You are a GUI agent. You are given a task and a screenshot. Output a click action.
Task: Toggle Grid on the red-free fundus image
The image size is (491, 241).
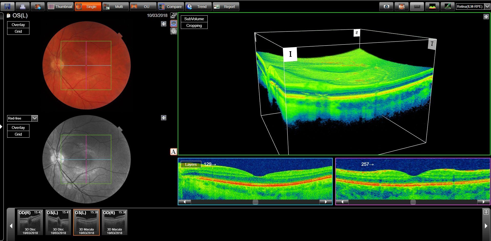coord(18,134)
